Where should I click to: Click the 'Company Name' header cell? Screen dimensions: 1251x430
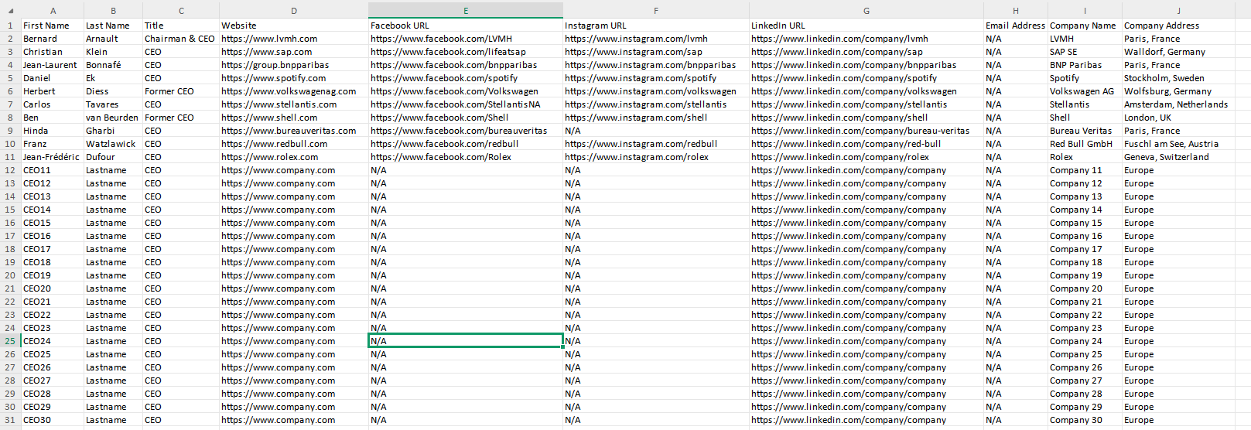(1085, 26)
